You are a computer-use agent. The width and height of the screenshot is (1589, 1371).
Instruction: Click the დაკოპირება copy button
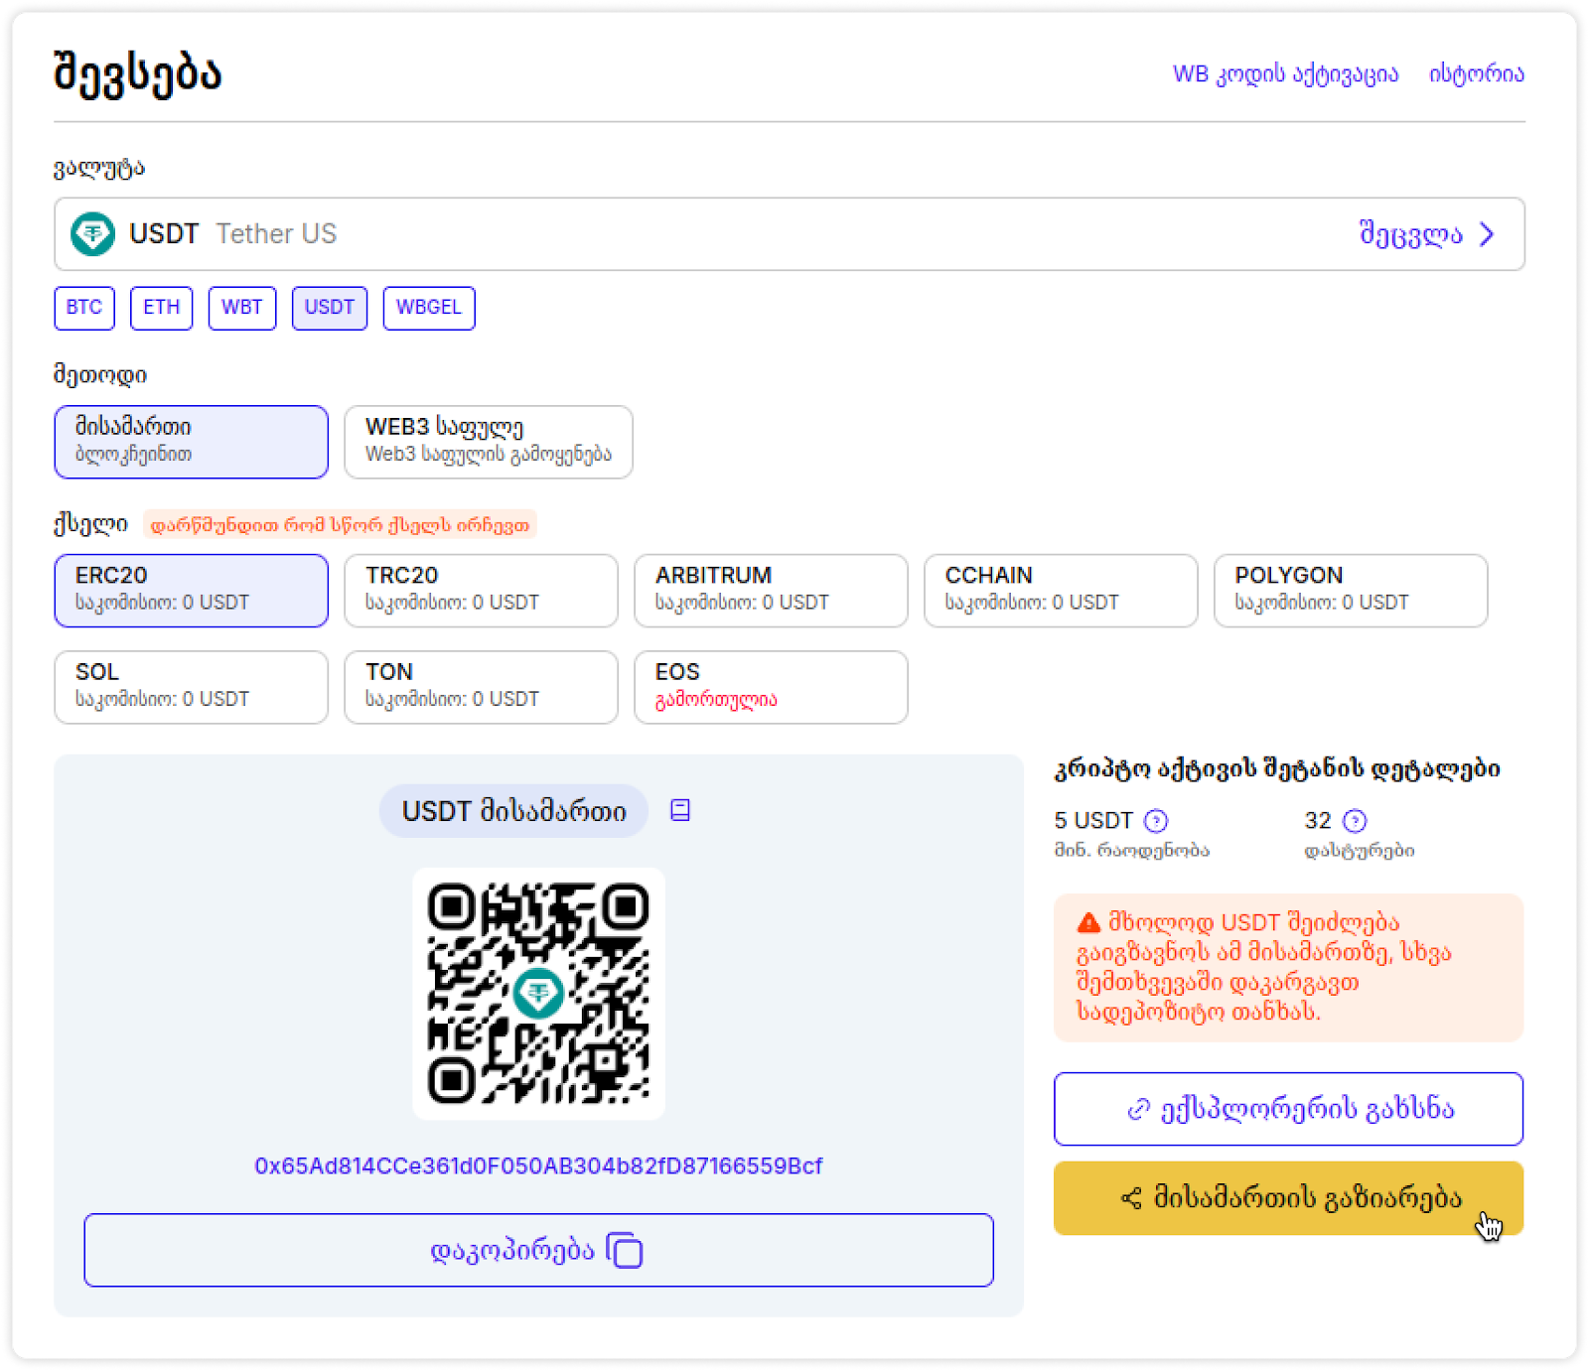pyautogui.click(x=538, y=1250)
